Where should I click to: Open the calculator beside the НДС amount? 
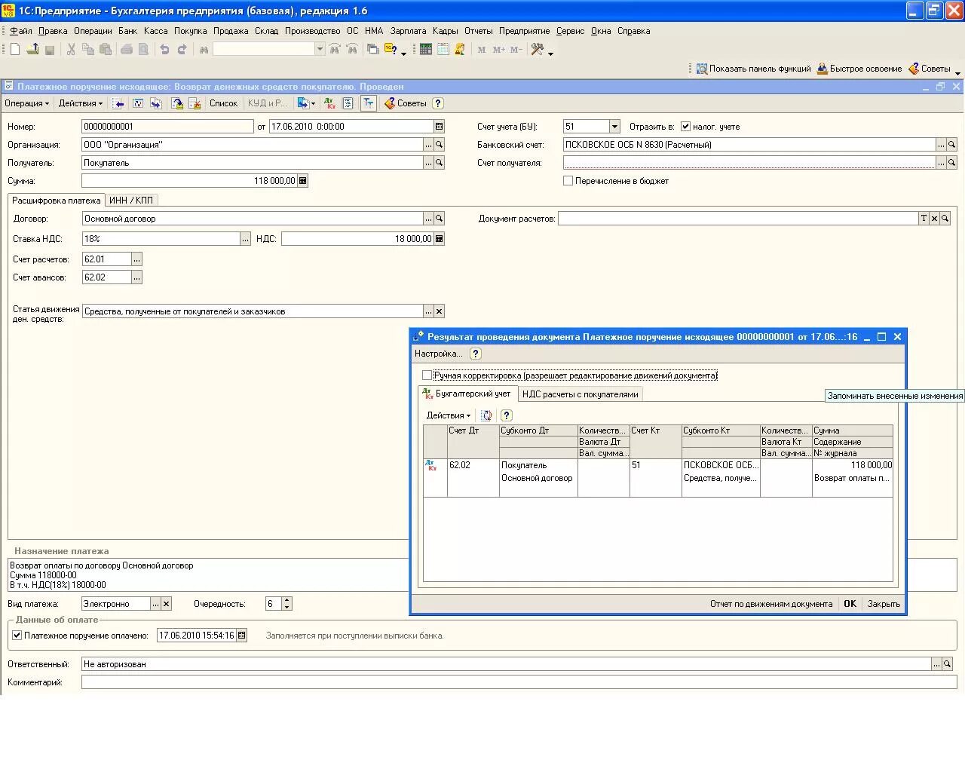[440, 239]
